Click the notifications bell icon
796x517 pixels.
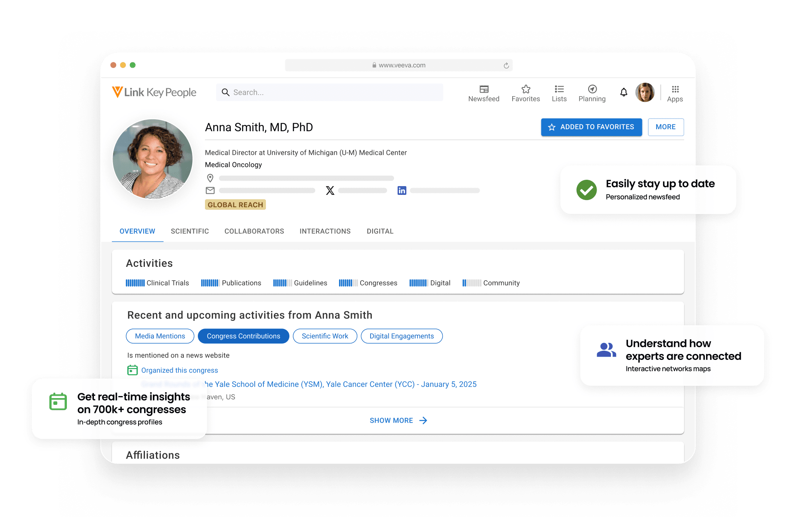(623, 93)
